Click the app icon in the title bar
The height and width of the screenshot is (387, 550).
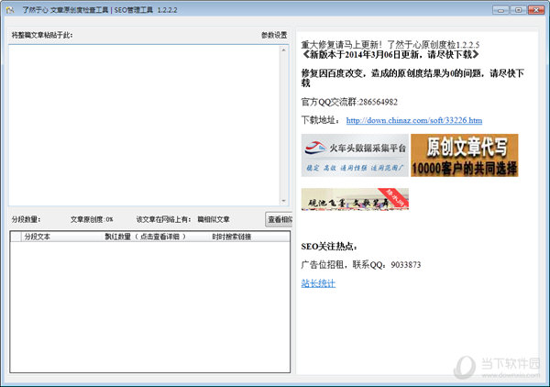(x=11, y=9)
